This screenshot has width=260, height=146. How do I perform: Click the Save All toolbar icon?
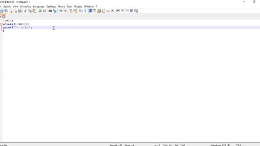6,11
